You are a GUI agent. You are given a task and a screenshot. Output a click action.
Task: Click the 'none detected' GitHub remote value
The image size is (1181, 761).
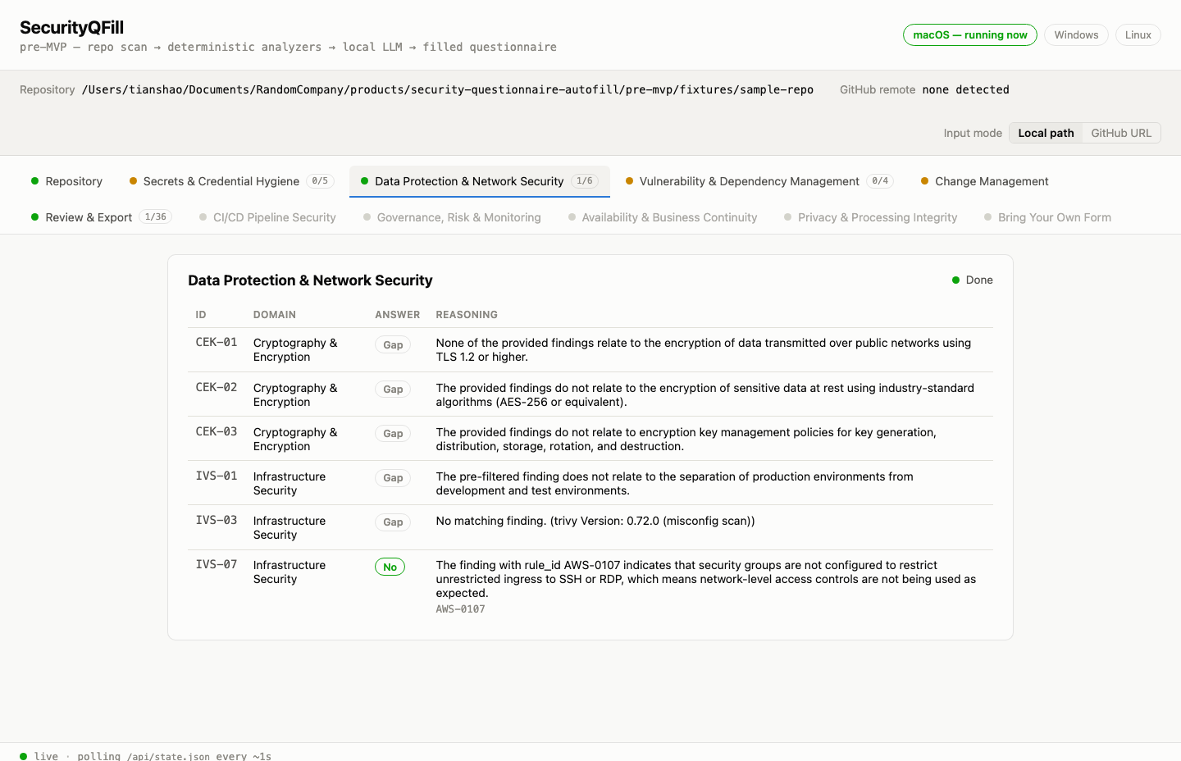(x=965, y=89)
